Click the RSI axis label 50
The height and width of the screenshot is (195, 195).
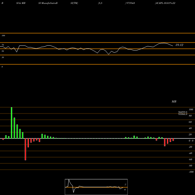(3, 51)
